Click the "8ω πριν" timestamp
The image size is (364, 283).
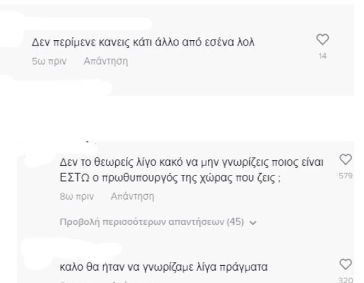[x=78, y=197]
